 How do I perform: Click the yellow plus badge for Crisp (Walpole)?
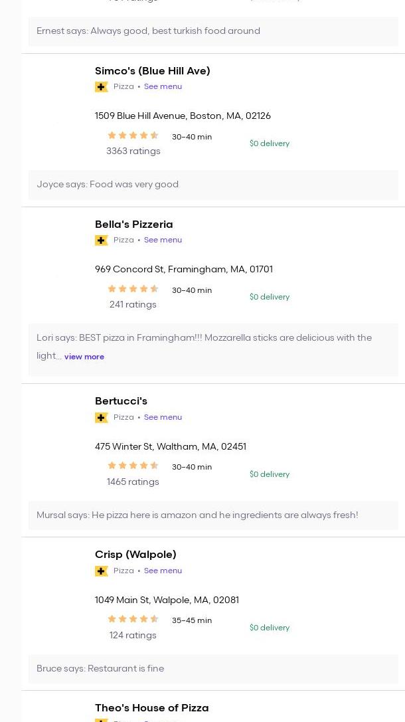(101, 571)
